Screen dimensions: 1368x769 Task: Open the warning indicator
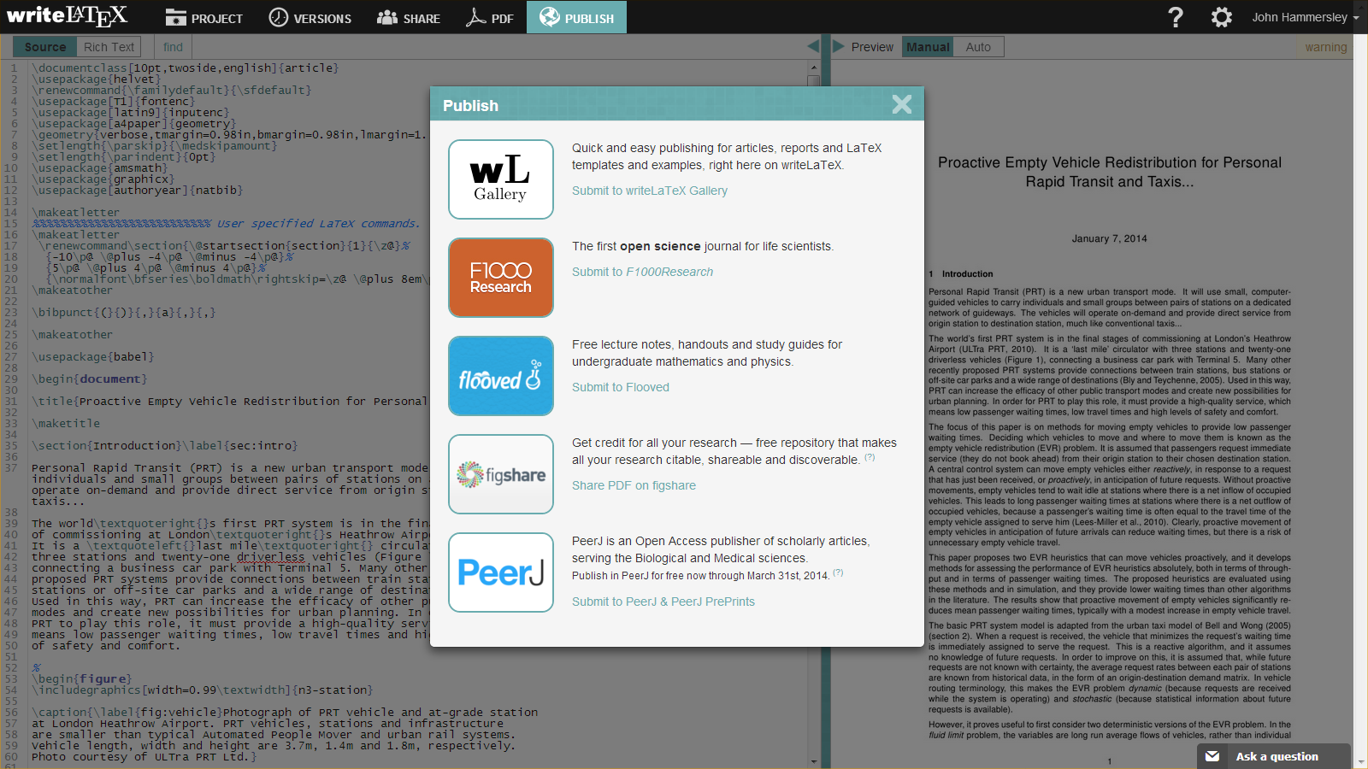point(1325,47)
